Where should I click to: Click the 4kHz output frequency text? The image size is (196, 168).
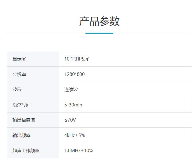click(70, 135)
